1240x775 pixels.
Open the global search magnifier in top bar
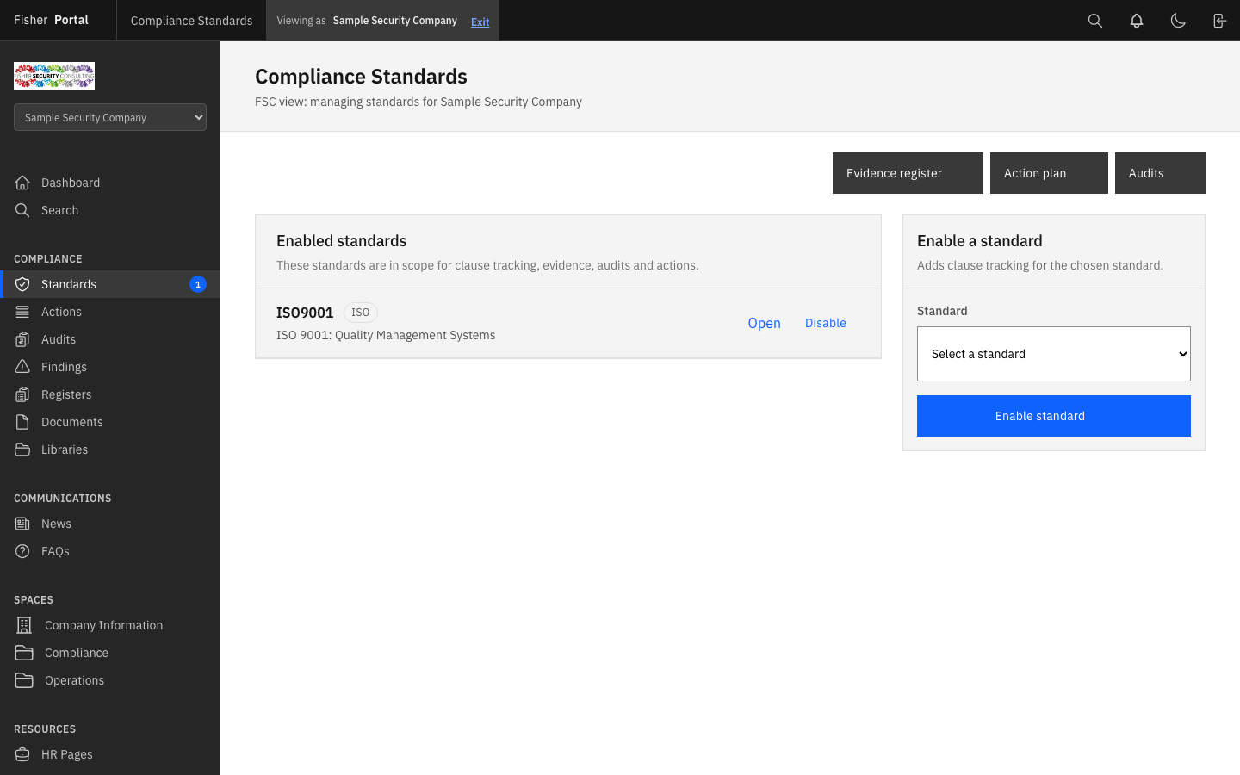point(1094,20)
